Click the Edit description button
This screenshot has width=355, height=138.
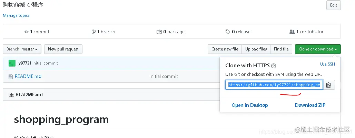click(x=333, y=5)
